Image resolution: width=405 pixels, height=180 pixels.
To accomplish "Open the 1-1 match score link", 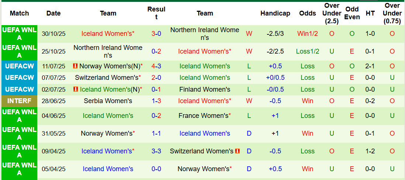I will [156, 133].
